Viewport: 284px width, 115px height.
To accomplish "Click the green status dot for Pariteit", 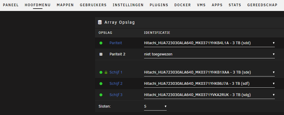I will pyautogui.click(x=101, y=43).
